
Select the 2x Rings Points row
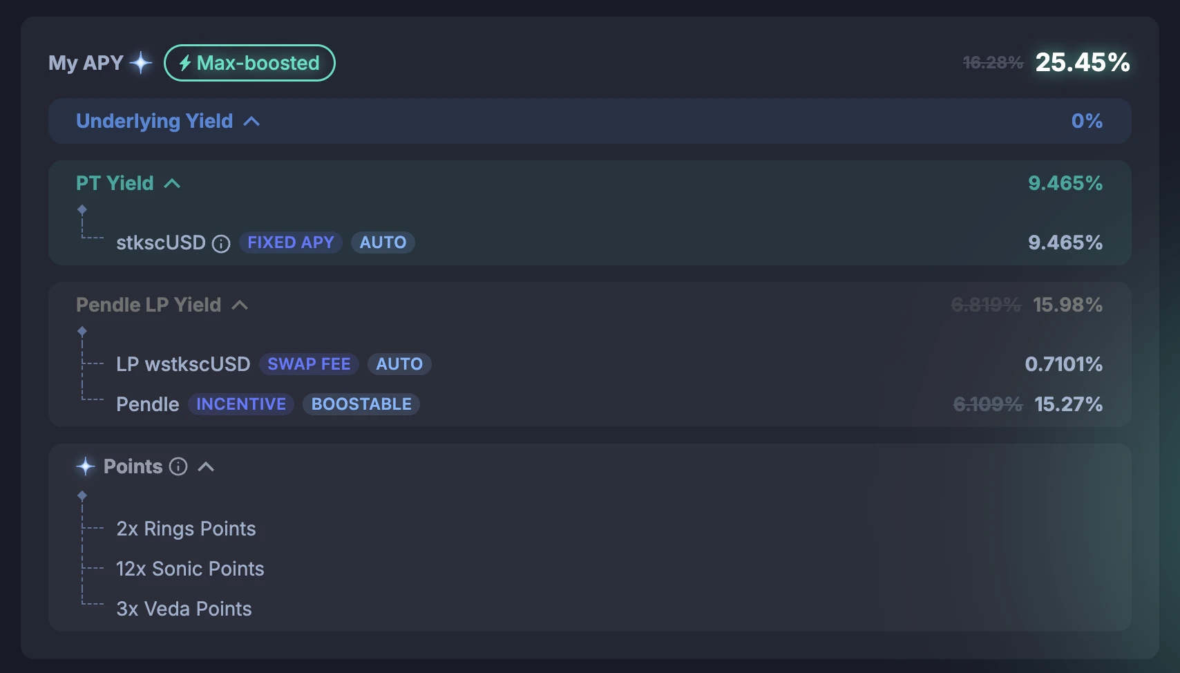click(186, 529)
